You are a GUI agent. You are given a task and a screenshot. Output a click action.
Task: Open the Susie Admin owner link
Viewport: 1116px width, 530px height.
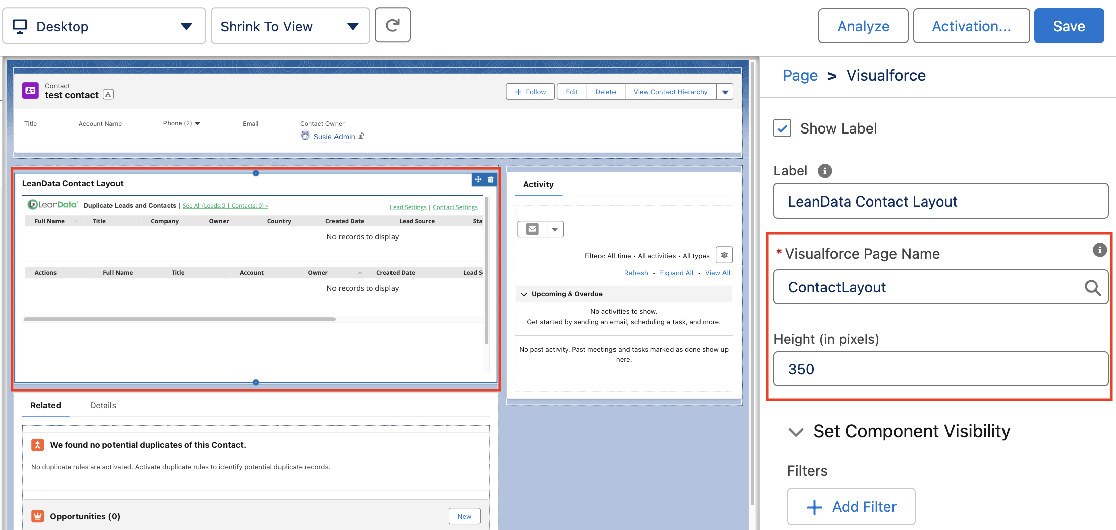[334, 137]
